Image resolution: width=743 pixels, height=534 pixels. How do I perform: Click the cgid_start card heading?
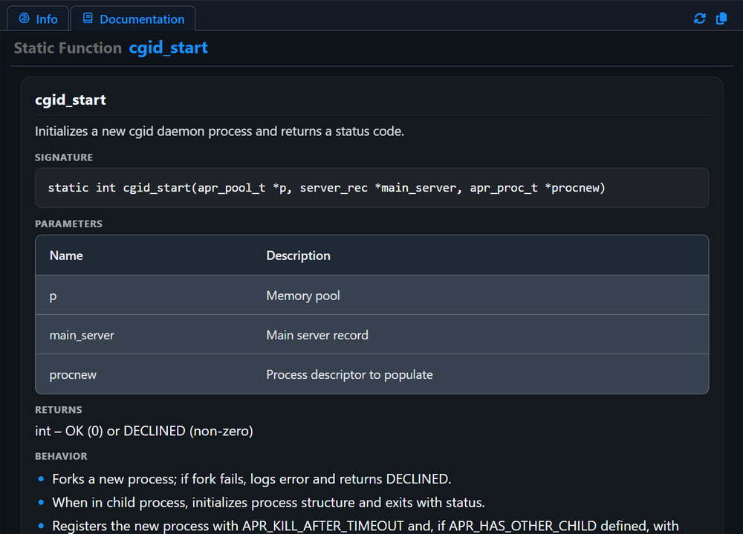70,100
